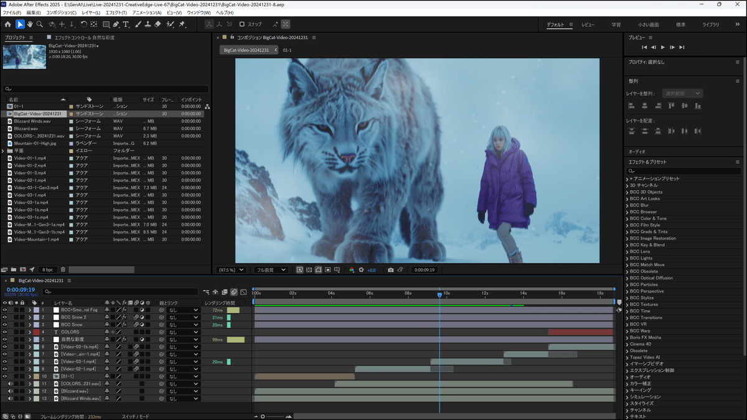Open the コンポジション(C) menu
The width and height of the screenshot is (747, 420).
(62, 12)
